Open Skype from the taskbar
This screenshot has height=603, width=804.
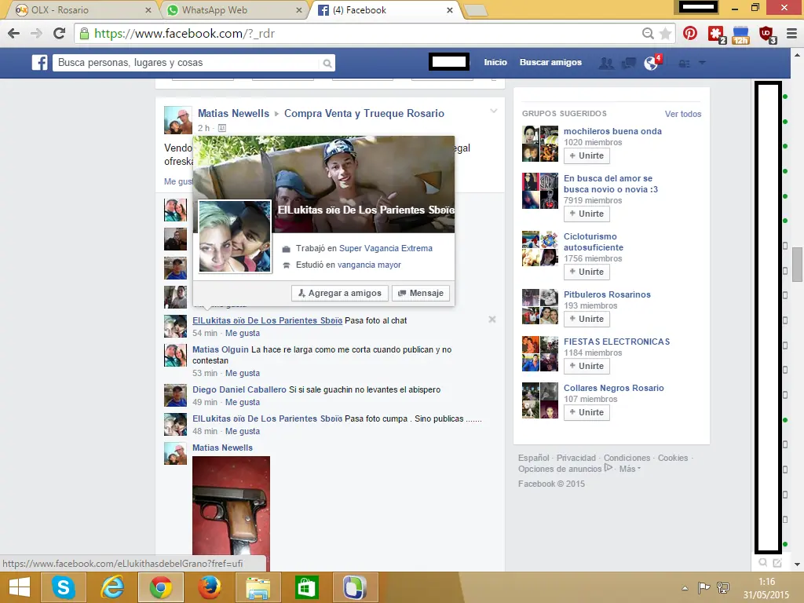click(64, 587)
